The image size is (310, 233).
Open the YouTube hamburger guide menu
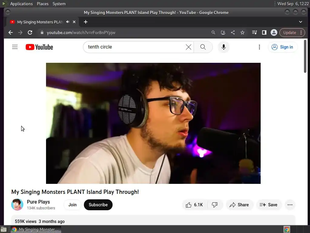pos(15,47)
